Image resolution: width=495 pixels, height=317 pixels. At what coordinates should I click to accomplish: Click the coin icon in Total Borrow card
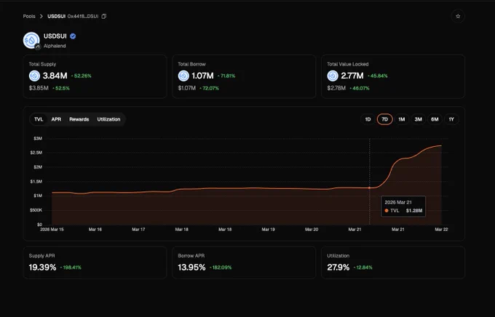tap(183, 76)
